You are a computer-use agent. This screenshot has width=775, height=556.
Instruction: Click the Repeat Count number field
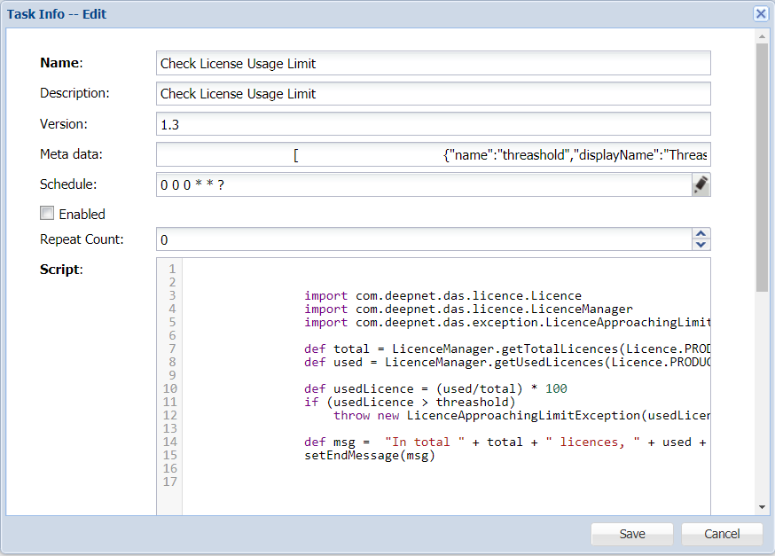[x=423, y=239]
